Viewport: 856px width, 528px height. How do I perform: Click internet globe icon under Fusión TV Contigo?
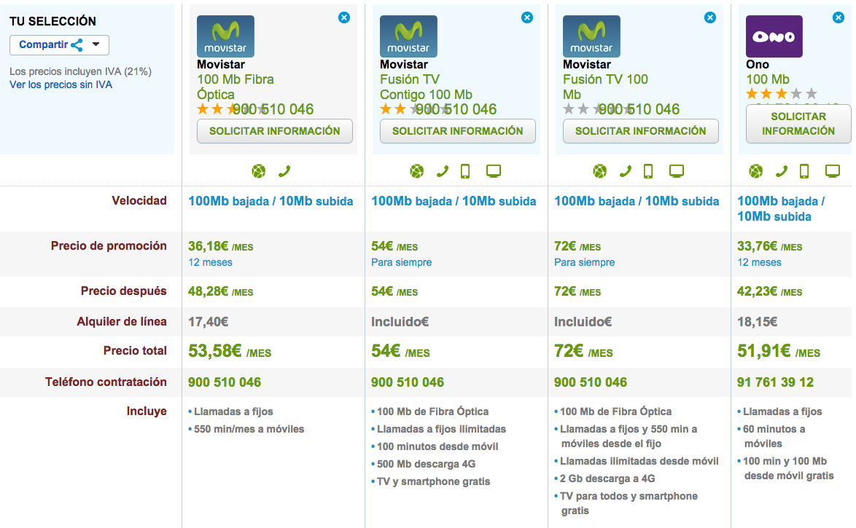coord(416,171)
